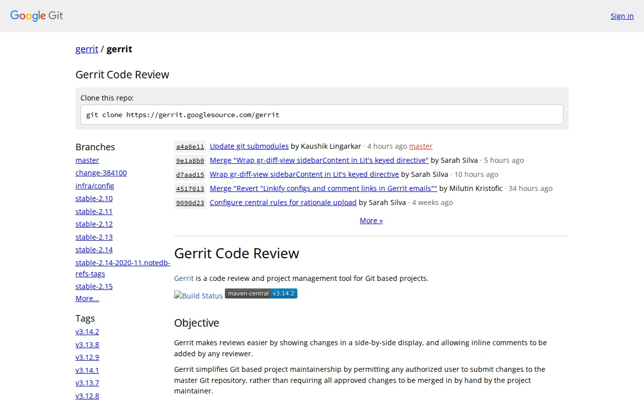The width and height of the screenshot is (644, 402).
Task: Click the 'Objective' section heading
Action: click(197, 323)
